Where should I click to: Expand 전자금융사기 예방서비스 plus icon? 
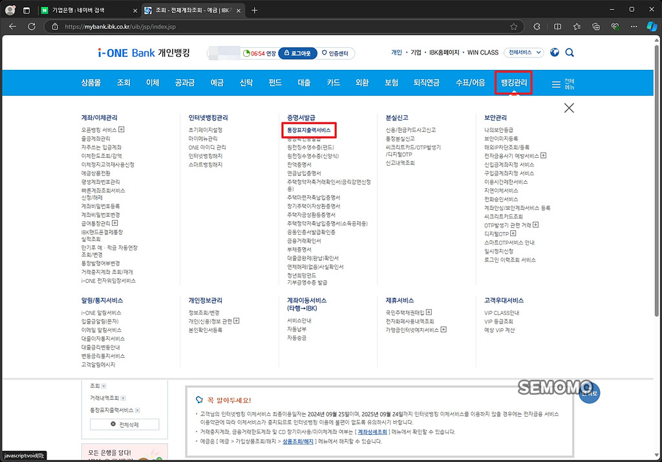tap(543, 155)
